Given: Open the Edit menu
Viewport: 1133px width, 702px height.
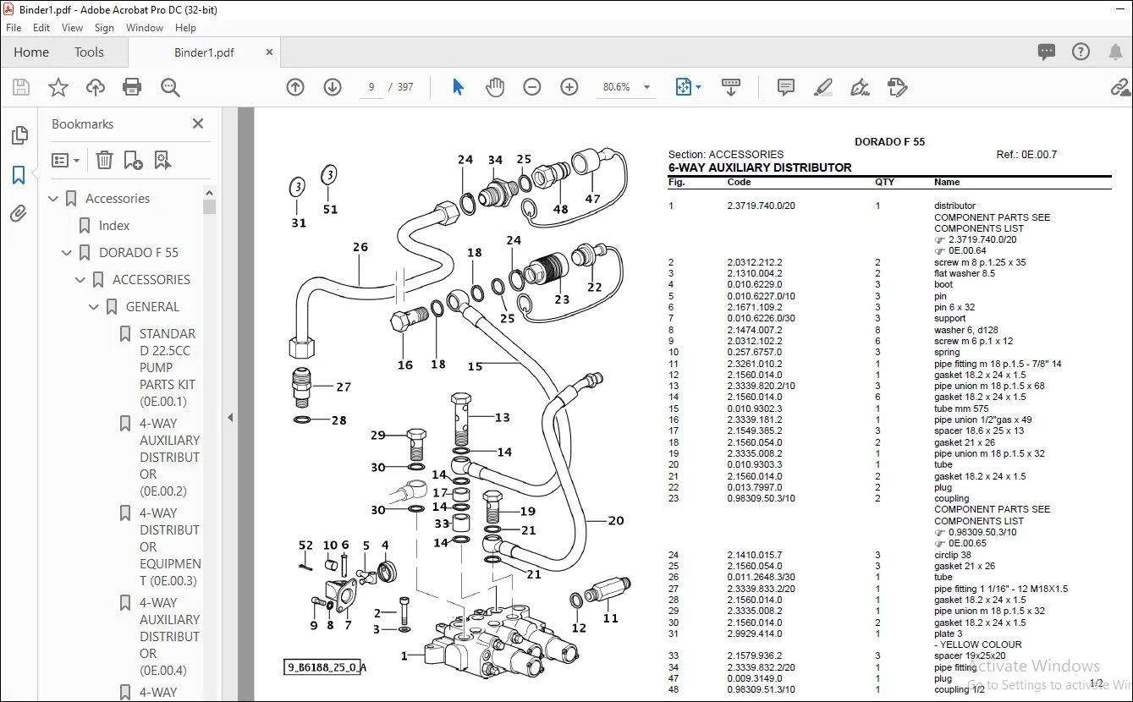Looking at the screenshot, I should tap(41, 28).
